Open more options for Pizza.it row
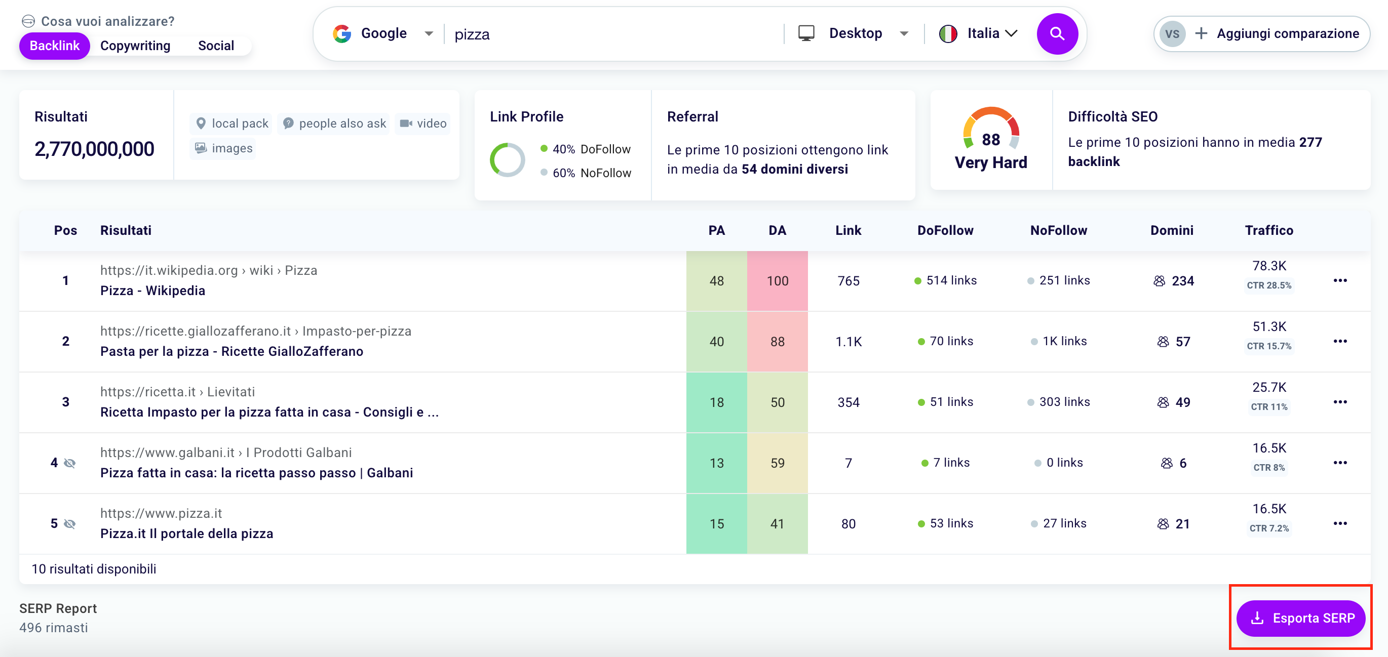 click(1339, 524)
